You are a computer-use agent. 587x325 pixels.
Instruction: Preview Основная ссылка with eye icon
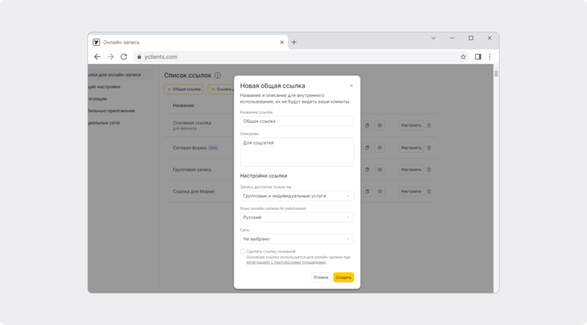tap(379, 126)
